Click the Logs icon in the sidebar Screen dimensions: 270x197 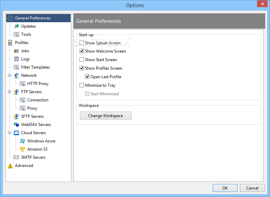coord(16,59)
